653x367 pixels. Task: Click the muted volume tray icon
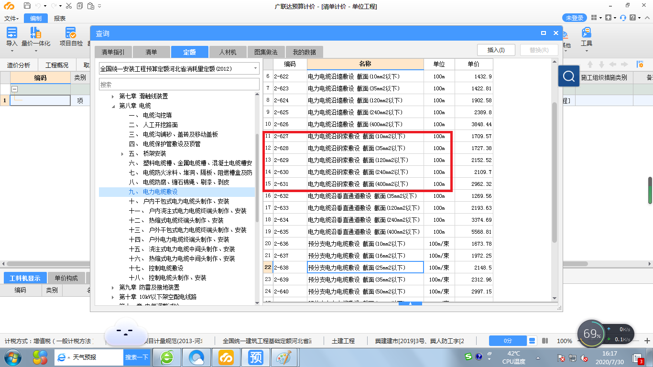(584, 358)
